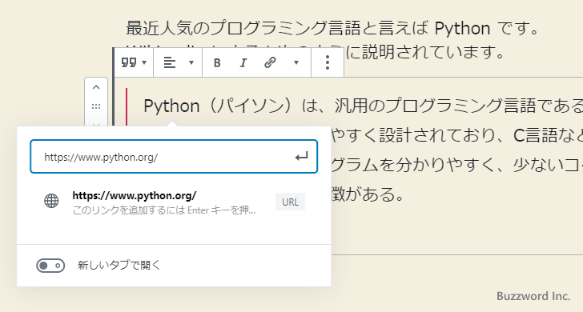This screenshot has width=583, height=312.
Task: Open the block options three-dot menu
Action: 328,62
